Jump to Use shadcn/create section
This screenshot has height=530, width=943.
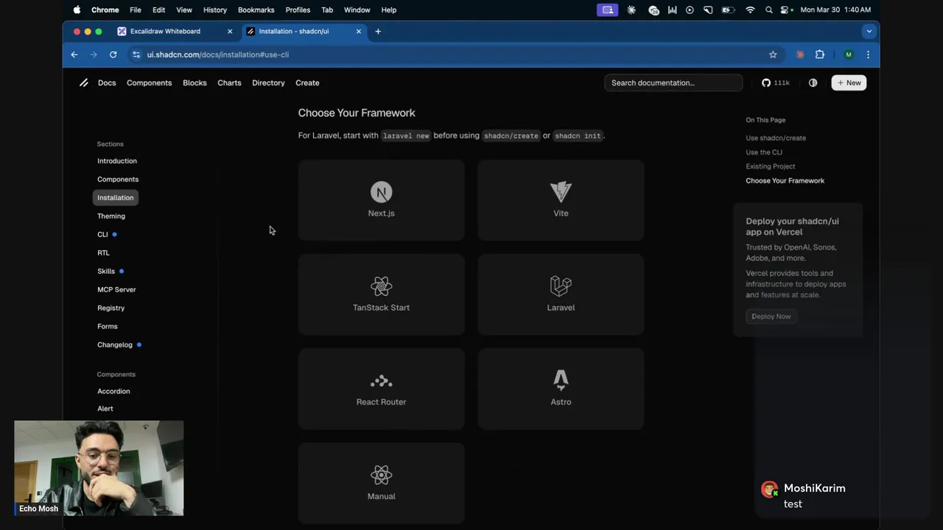[x=776, y=138]
